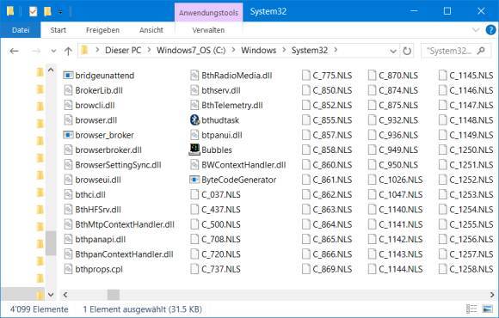The image size is (499, 318).
Task: Click the bridgeunattend application icon
Action: (68, 76)
